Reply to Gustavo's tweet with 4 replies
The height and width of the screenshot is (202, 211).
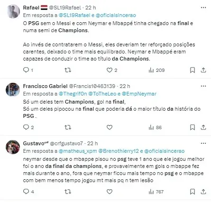pos(26,192)
